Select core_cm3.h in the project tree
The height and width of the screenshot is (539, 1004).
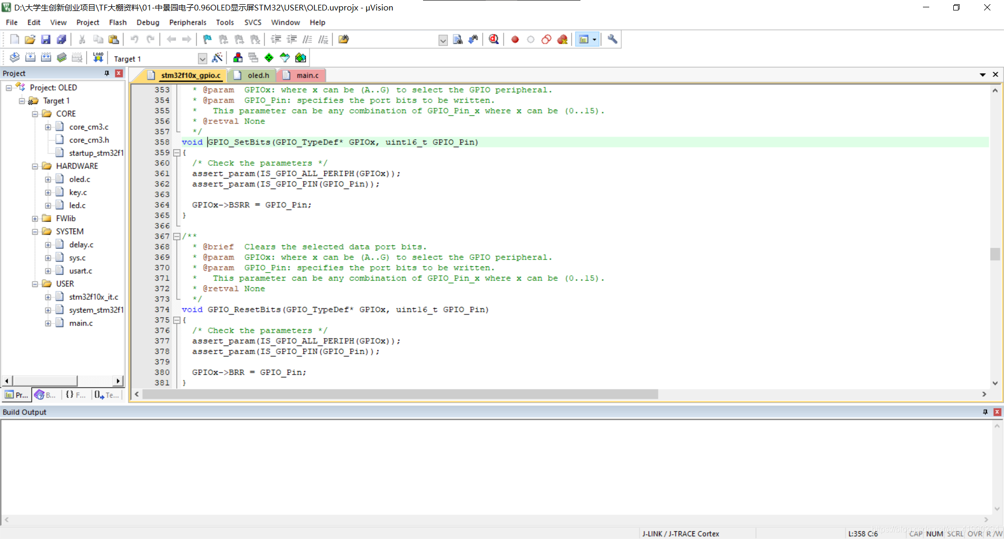pyautogui.click(x=89, y=140)
